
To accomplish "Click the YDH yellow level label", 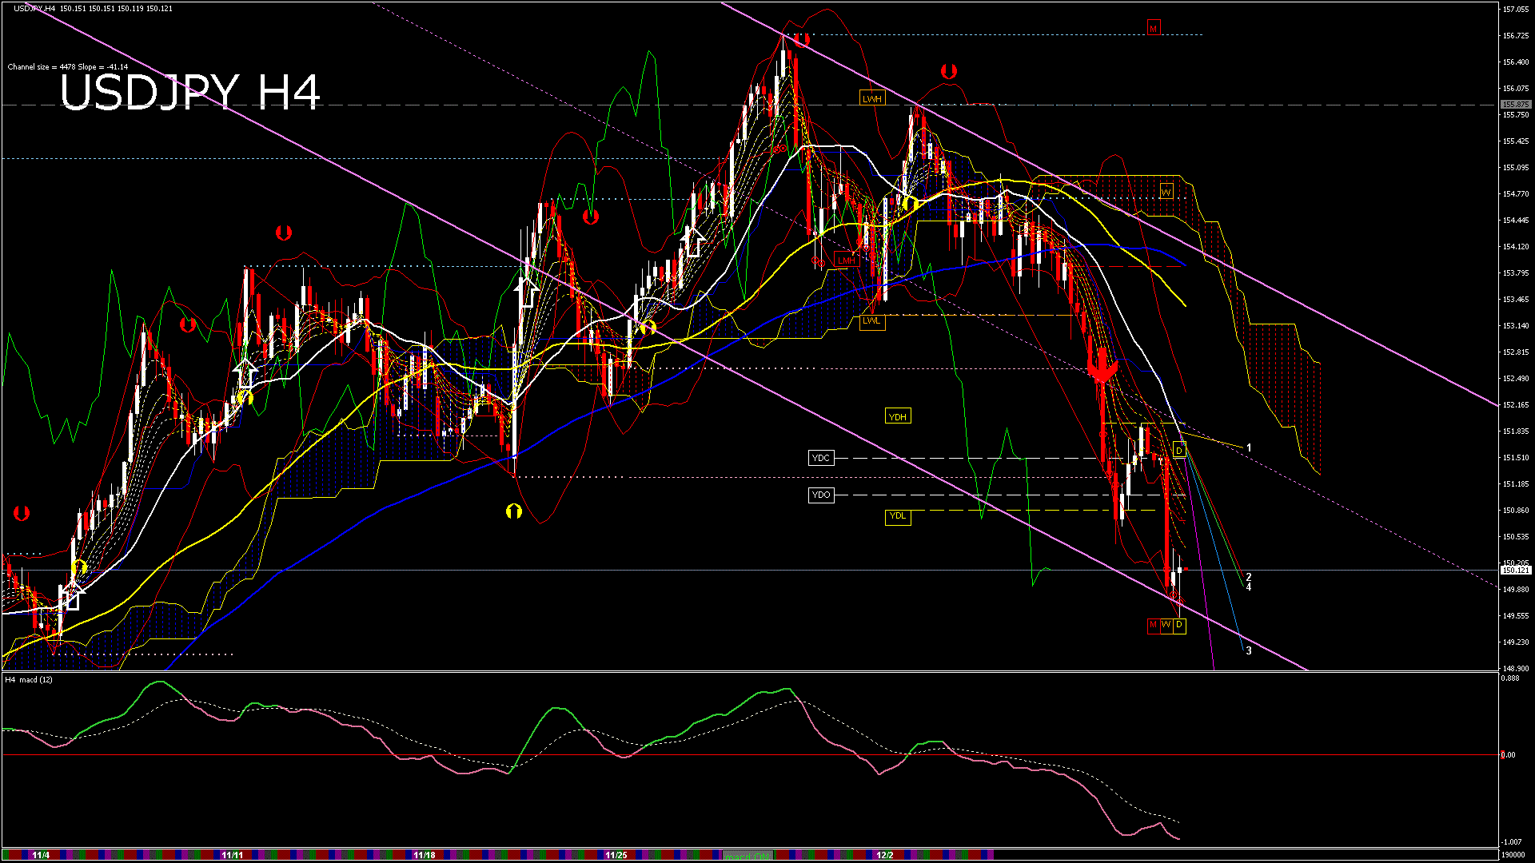I will point(898,417).
